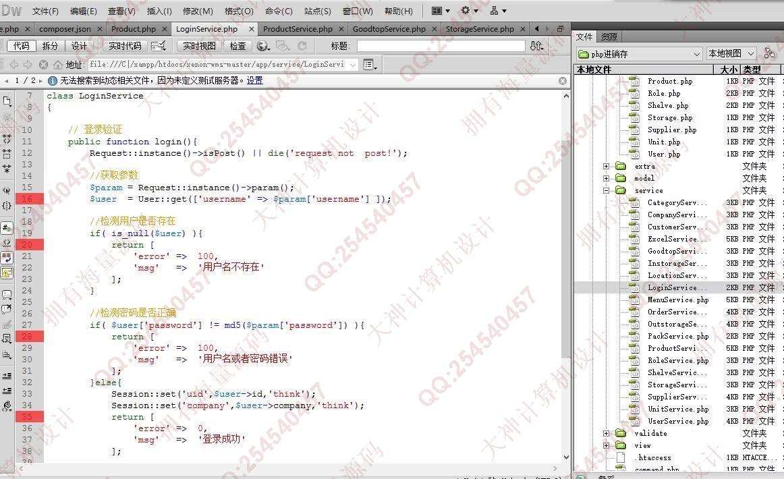Open the gear extensions dropdown in menu bar
Image resolution: width=784 pixels, height=479 pixels.
point(470,11)
